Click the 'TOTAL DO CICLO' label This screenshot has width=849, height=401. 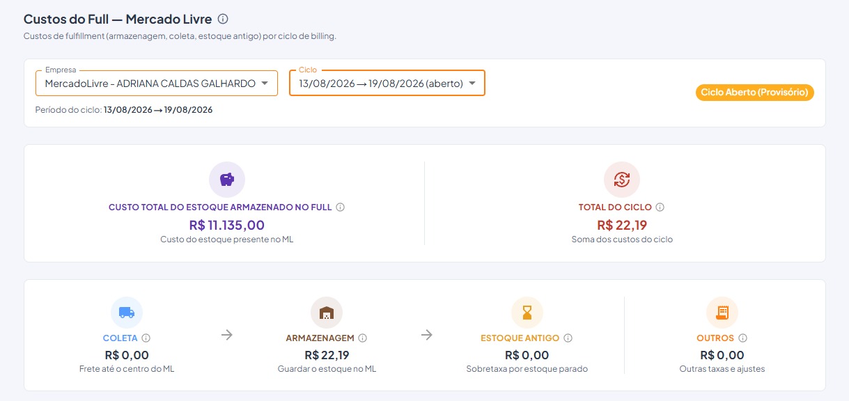615,207
